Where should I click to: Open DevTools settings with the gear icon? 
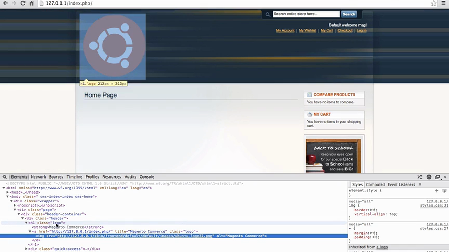click(429, 177)
